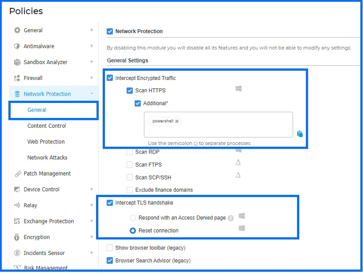Expand the Device Control section
The image size is (363, 274).
(91, 189)
